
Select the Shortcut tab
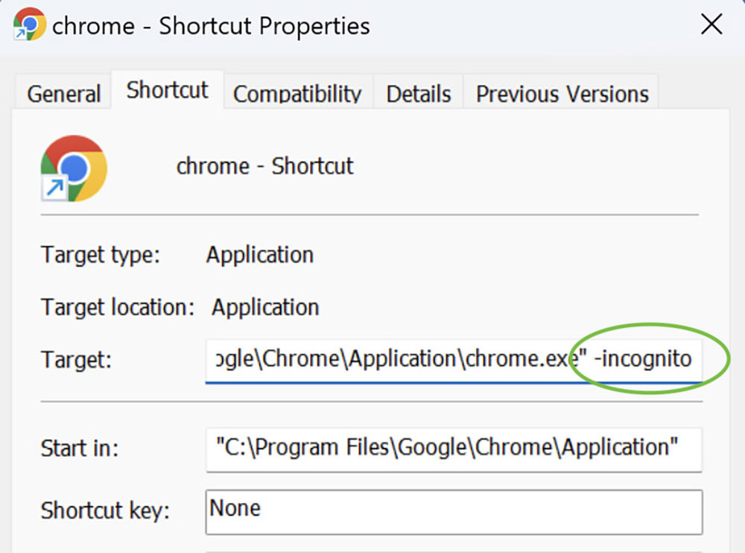coord(167,90)
